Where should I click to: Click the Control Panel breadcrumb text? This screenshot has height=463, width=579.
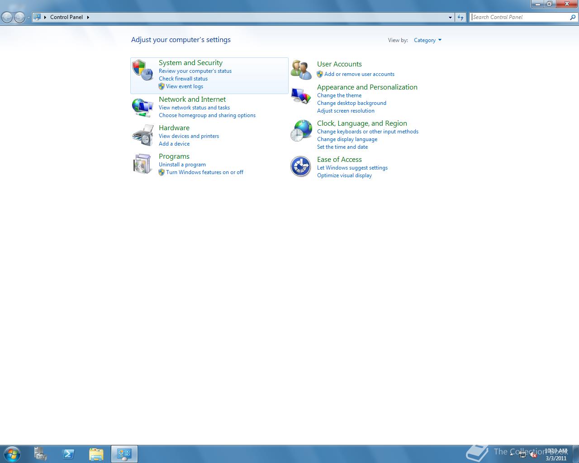[66, 17]
